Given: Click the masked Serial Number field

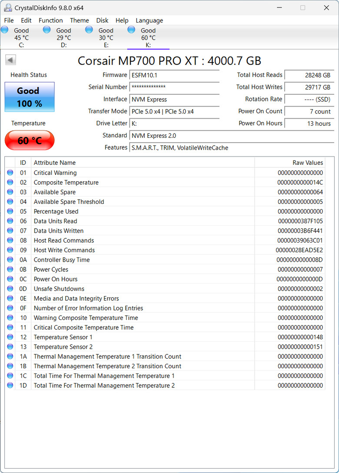Looking at the screenshot, I should point(174,87).
